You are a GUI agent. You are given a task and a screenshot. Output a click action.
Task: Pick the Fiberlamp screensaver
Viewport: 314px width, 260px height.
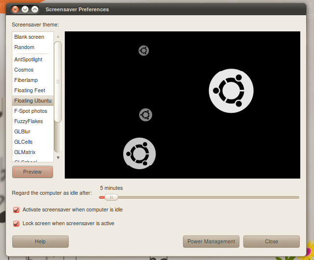pyautogui.click(x=33, y=80)
